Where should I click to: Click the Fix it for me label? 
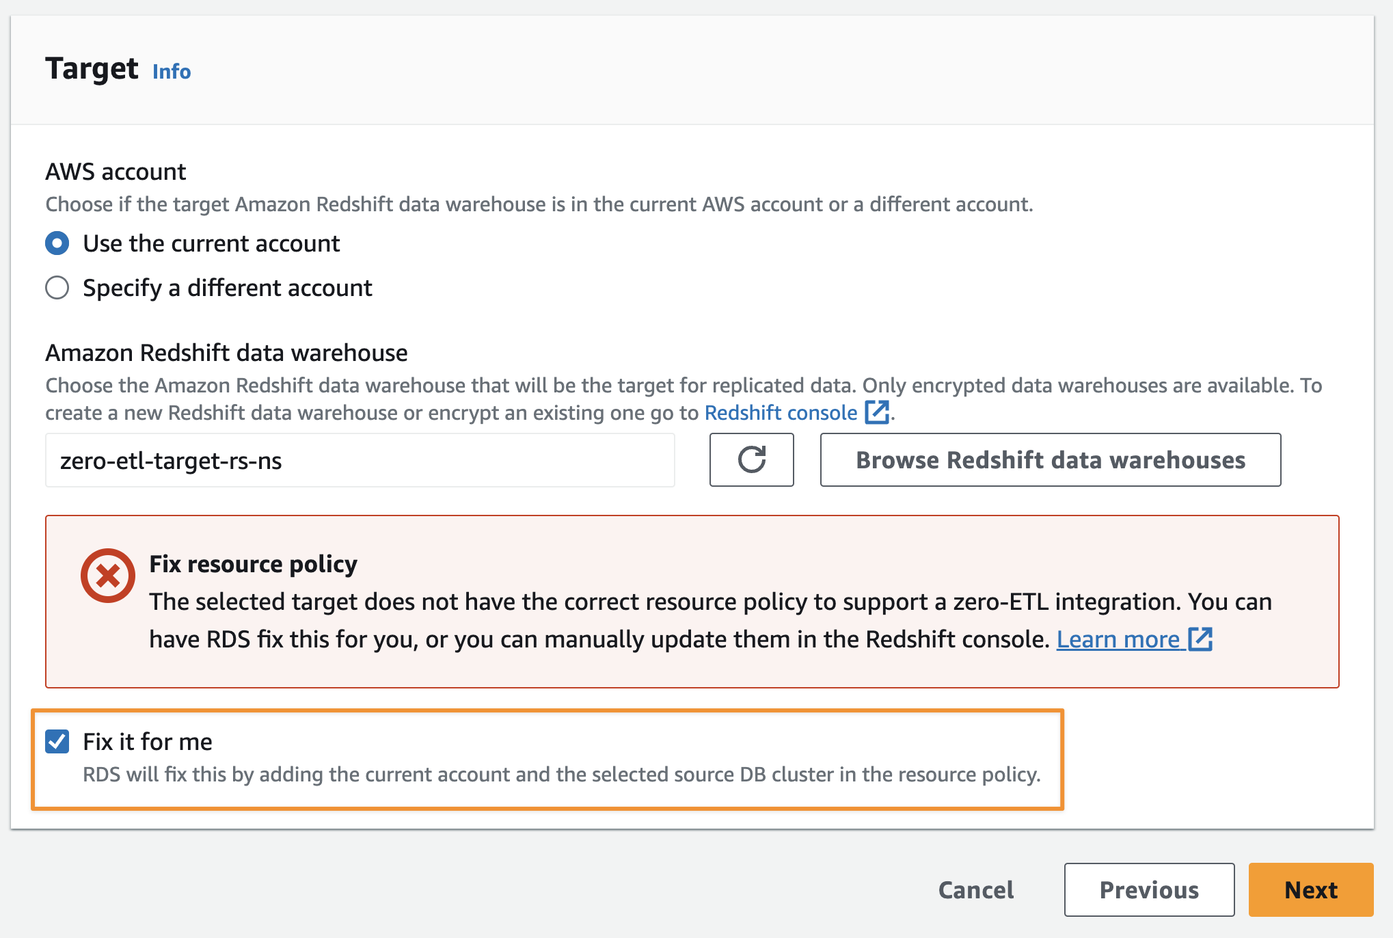point(148,741)
